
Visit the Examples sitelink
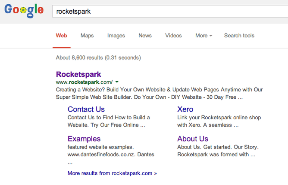pyautogui.click(x=84, y=139)
